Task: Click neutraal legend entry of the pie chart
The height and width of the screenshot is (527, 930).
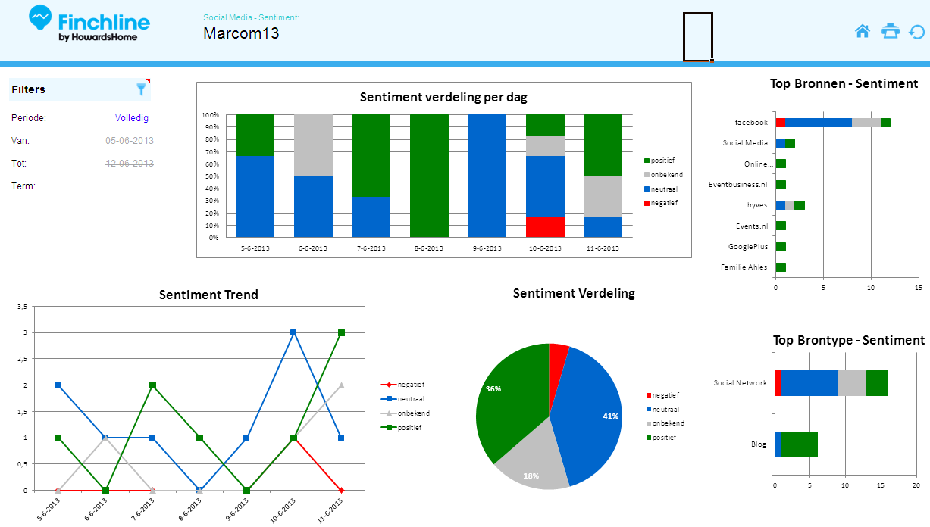Action: (x=662, y=409)
